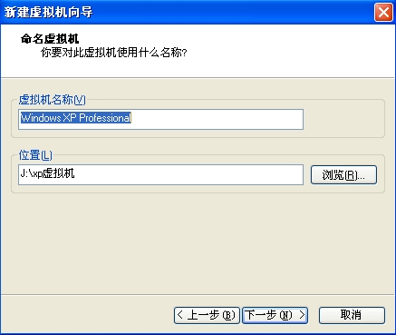The width and height of the screenshot is (396, 335).
Task: Click the 位置(L) label
Action: [x=35, y=155]
